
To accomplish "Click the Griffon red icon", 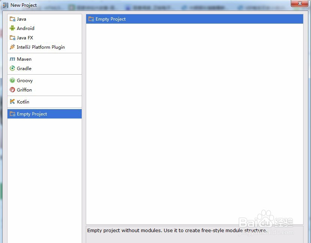I will pos(12,90).
